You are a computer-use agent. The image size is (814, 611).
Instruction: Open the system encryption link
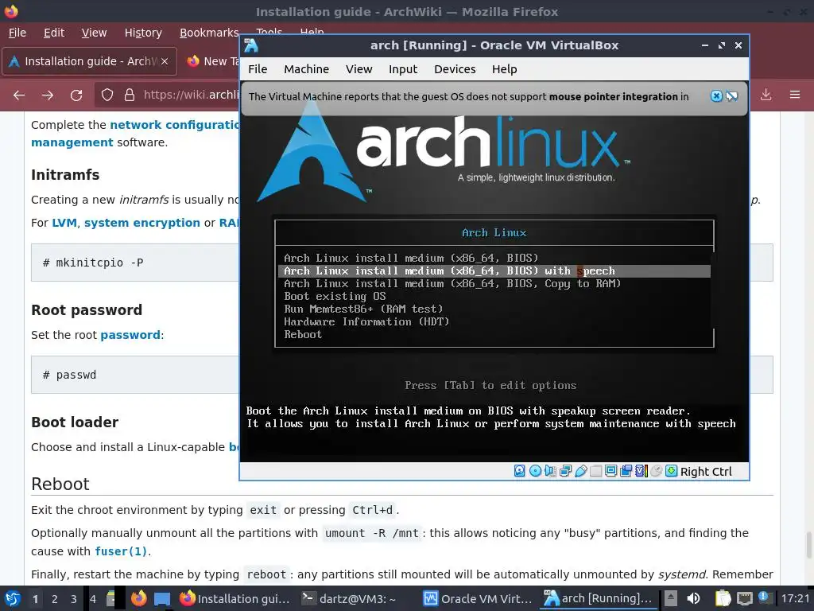pos(142,223)
